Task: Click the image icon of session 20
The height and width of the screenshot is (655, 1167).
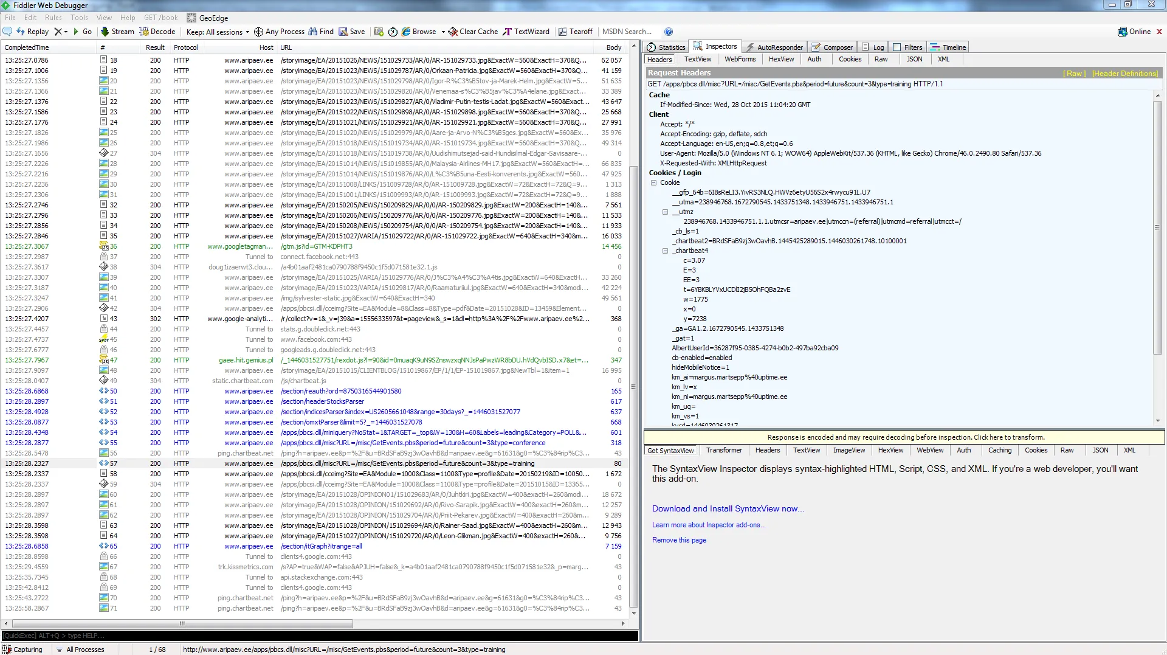Action: click(104, 81)
